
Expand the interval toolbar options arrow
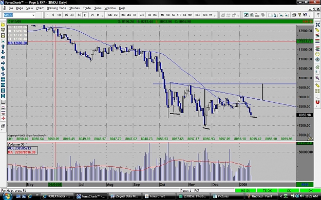coord(102,15)
